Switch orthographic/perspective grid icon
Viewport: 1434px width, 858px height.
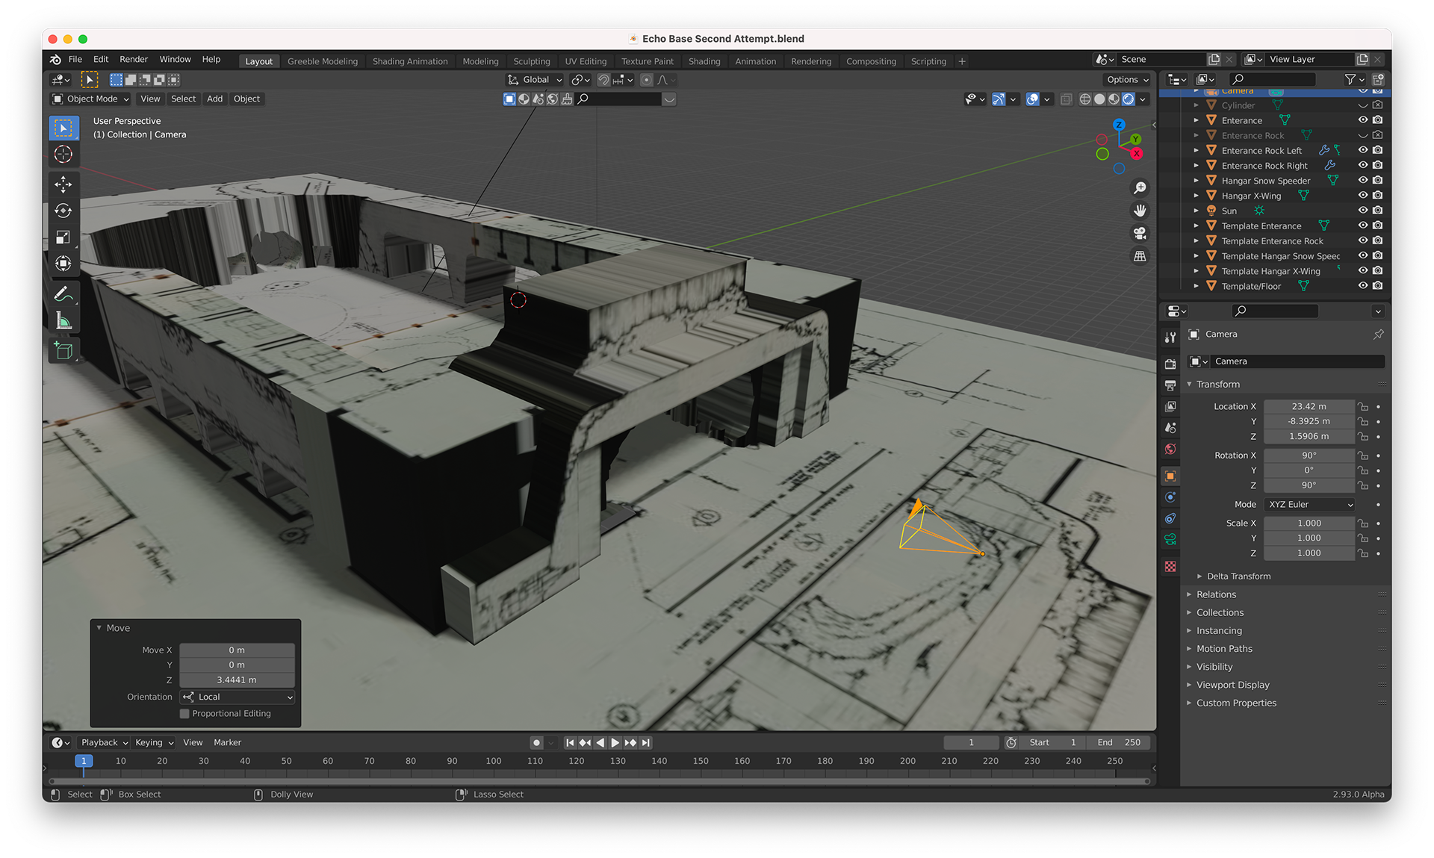click(1140, 256)
